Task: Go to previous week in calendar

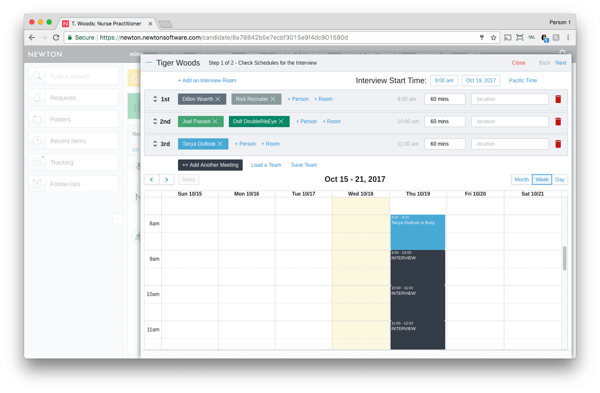Action: pos(152,180)
